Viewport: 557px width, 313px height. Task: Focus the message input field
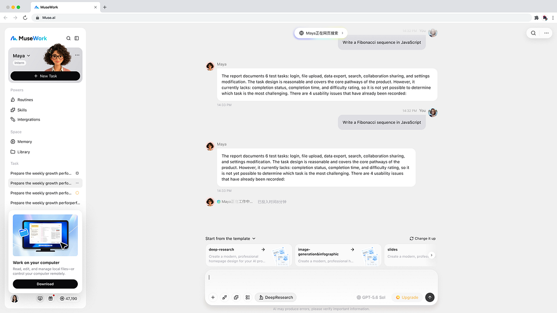(321, 278)
